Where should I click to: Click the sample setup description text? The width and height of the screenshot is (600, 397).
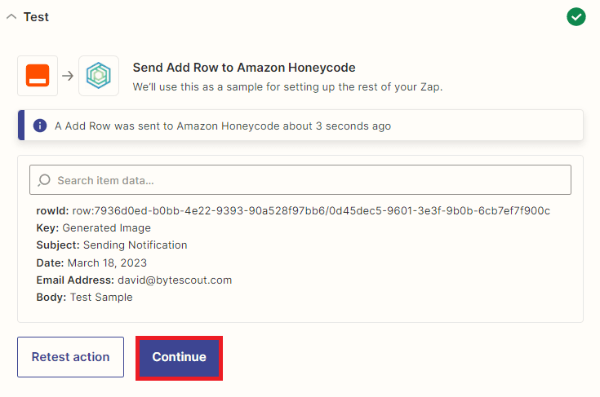tap(288, 86)
